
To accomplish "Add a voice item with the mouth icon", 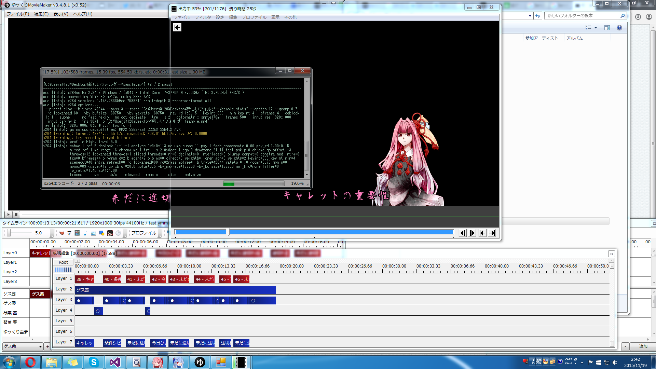I will click(x=61, y=233).
